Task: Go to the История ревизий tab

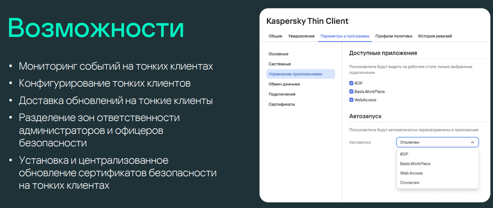Action: tap(435, 36)
